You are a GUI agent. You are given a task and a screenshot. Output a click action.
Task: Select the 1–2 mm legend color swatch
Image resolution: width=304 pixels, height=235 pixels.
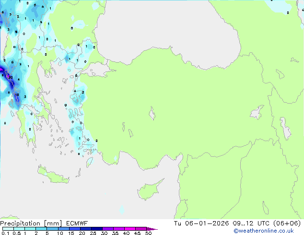pyautogui.click(x=30, y=229)
